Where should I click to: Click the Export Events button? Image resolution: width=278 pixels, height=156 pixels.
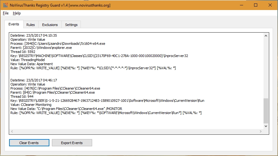[72, 143]
